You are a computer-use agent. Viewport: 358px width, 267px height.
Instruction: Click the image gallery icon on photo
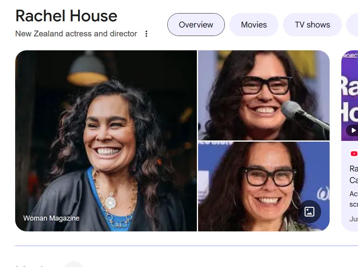click(309, 212)
